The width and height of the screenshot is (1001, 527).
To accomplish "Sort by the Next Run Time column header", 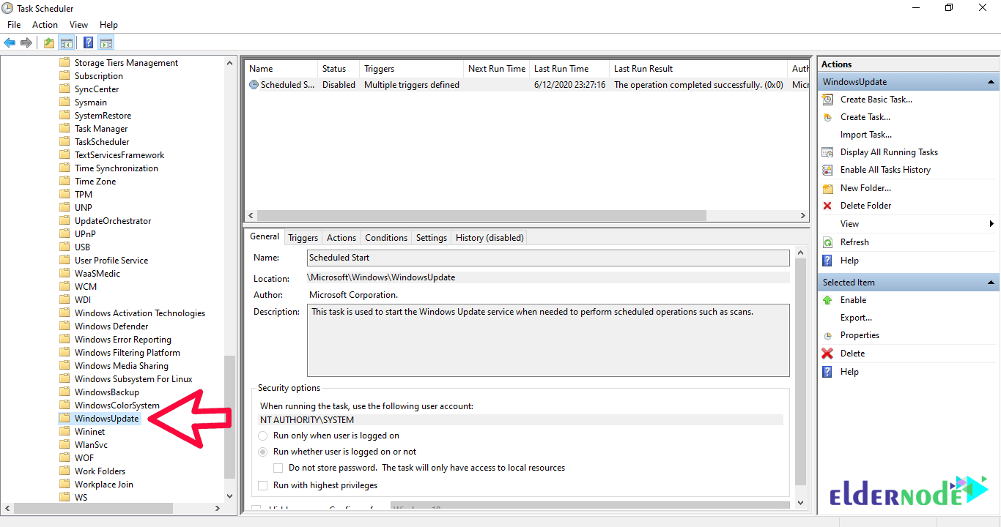I will click(496, 69).
